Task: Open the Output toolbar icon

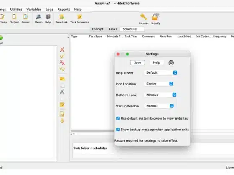Action: click(x=14, y=19)
